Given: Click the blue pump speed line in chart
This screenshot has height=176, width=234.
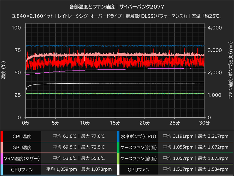Looking at the screenshot, I should pyautogui.click(x=117, y=46).
